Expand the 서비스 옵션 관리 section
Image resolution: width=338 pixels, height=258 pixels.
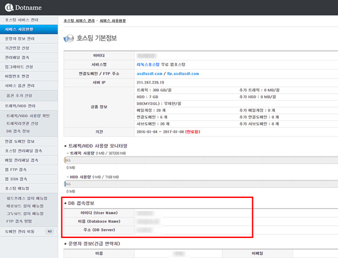pos(20,85)
